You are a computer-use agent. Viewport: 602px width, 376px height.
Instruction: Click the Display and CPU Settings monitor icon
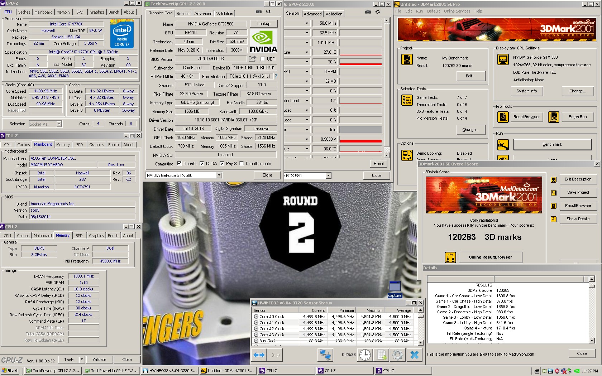[x=503, y=59]
